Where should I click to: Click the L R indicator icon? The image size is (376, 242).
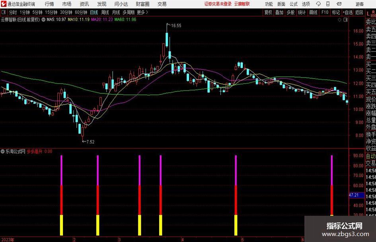(x=370, y=14)
